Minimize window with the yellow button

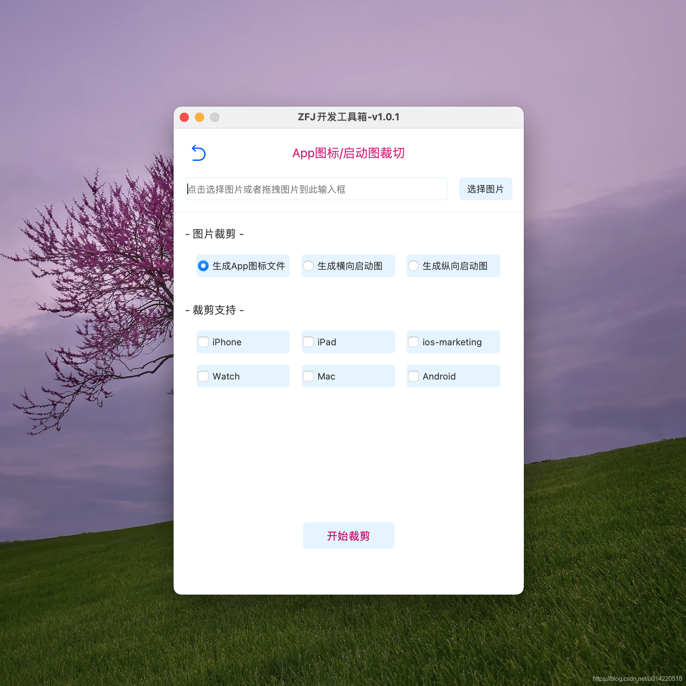pos(199,117)
